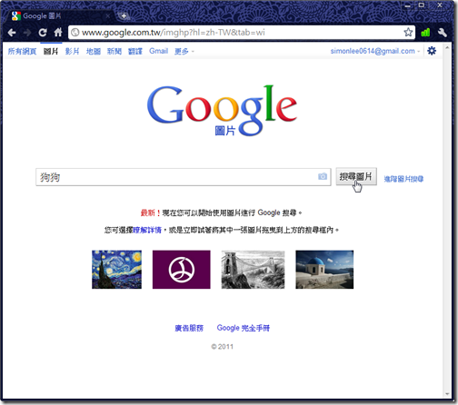
Task: Open a new tab with plus button
Action: 124,16
